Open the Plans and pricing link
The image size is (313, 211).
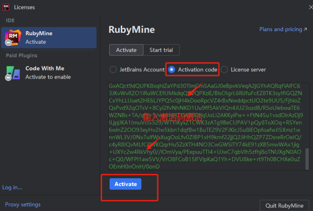click(x=283, y=30)
